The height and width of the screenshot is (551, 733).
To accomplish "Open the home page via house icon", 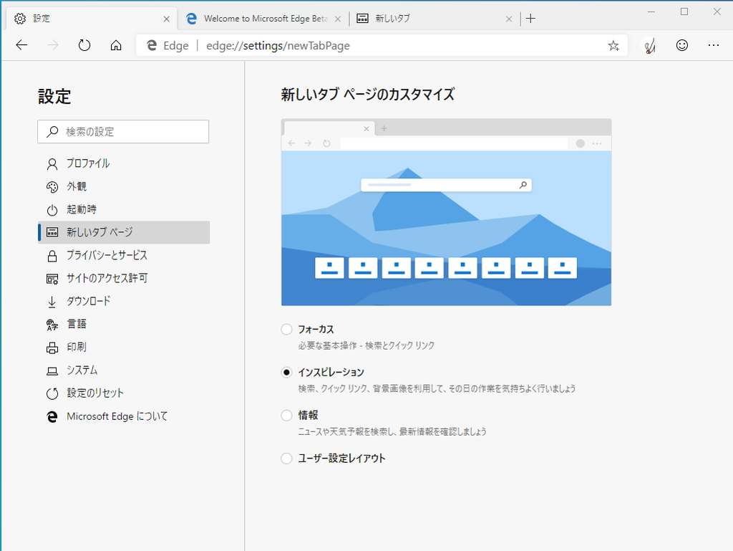I will [116, 45].
